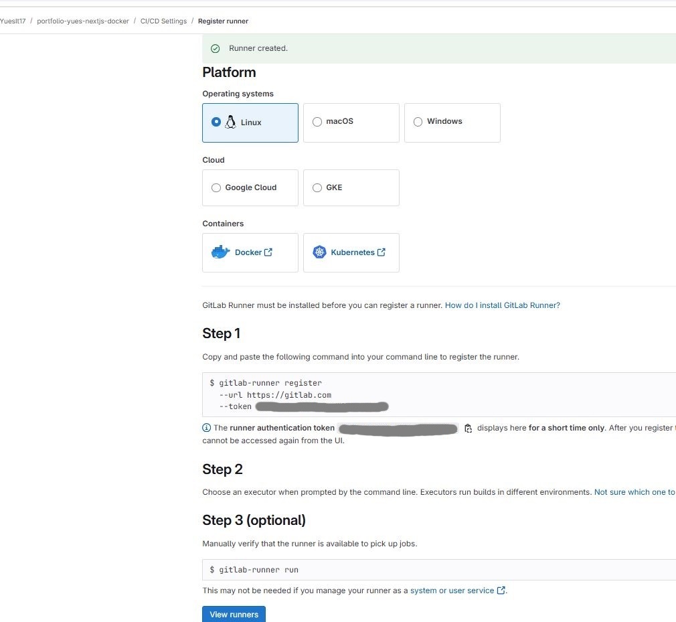Click external link icon beside Docker
This screenshot has height=622, width=676.
pos(268,252)
